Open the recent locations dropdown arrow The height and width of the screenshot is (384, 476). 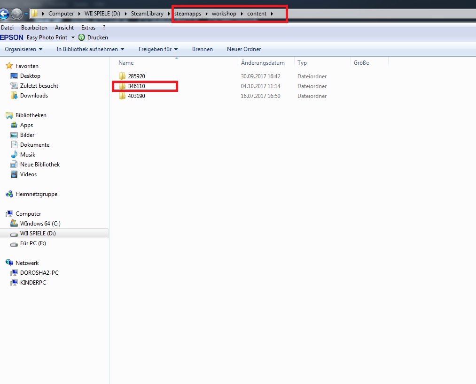[26, 14]
